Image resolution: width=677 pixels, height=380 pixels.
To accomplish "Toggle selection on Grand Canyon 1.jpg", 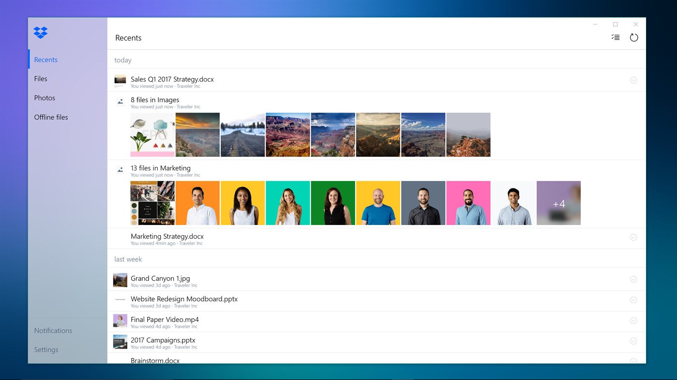I will pos(633,279).
